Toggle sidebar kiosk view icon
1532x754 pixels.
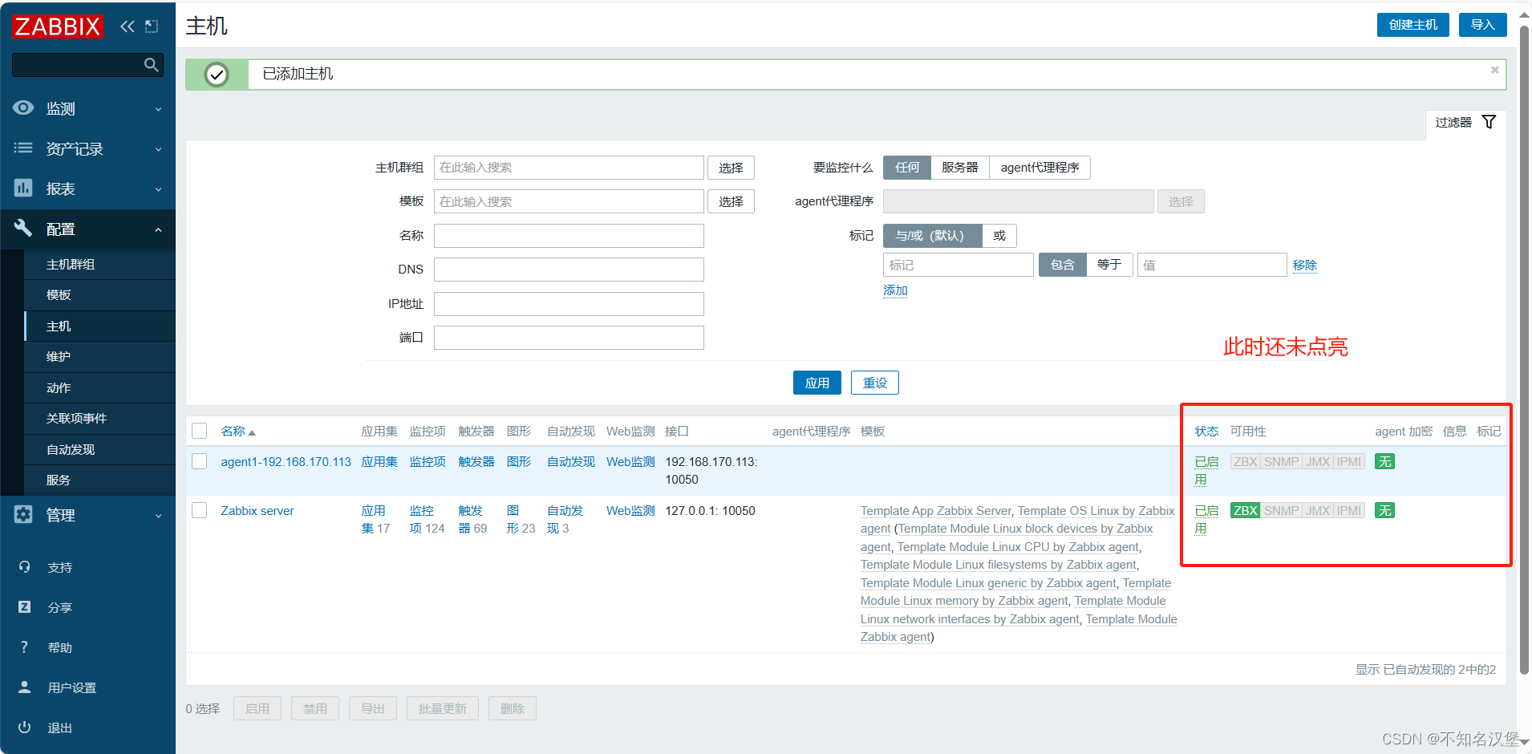click(x=152, y=26)
